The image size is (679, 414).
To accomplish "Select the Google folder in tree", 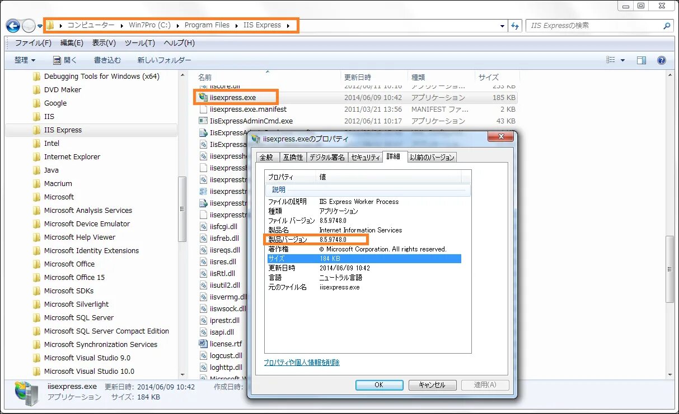I will pos(55,103).
